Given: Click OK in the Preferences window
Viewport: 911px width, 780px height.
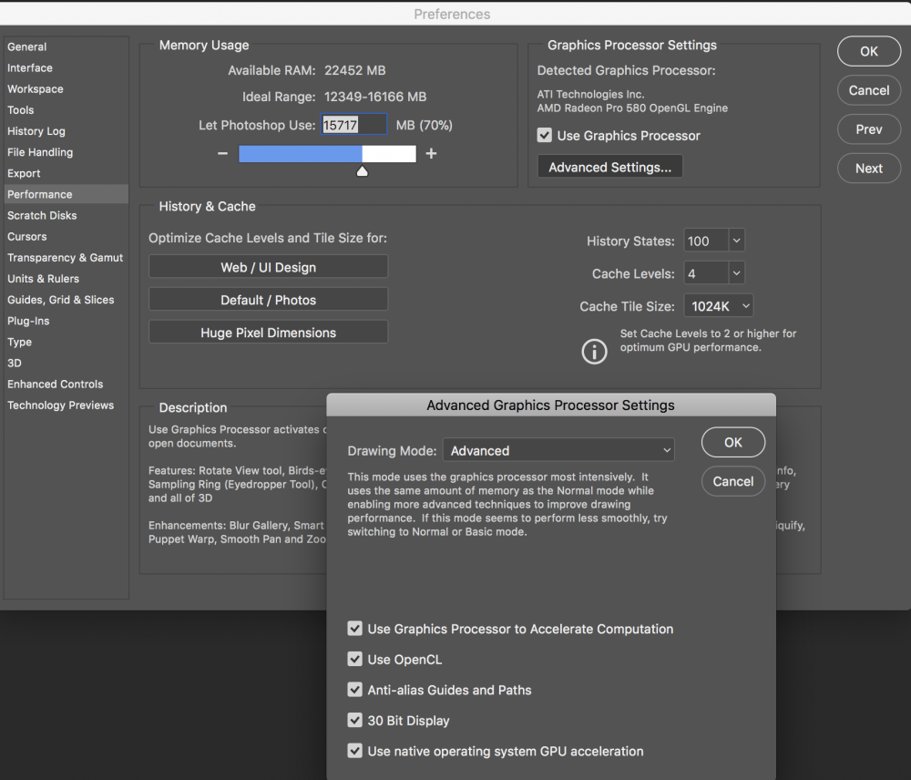Looking at the screenshot, I should 869,51.
